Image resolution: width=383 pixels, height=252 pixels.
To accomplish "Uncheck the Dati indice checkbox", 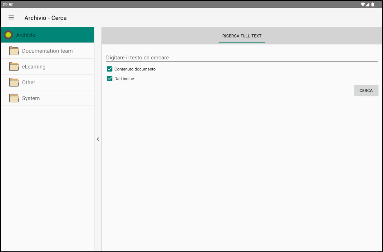I will pos(110,79).
